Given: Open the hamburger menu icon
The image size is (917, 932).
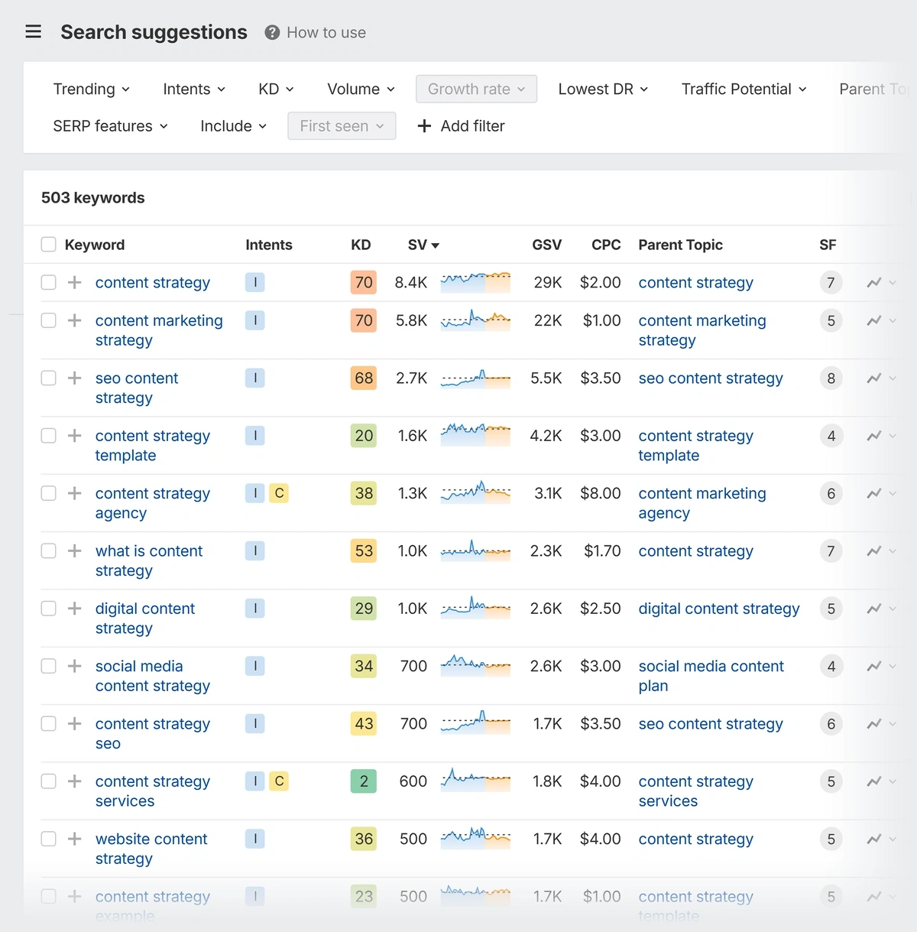Looking at the screenshot, I should (x=33, y=31).
